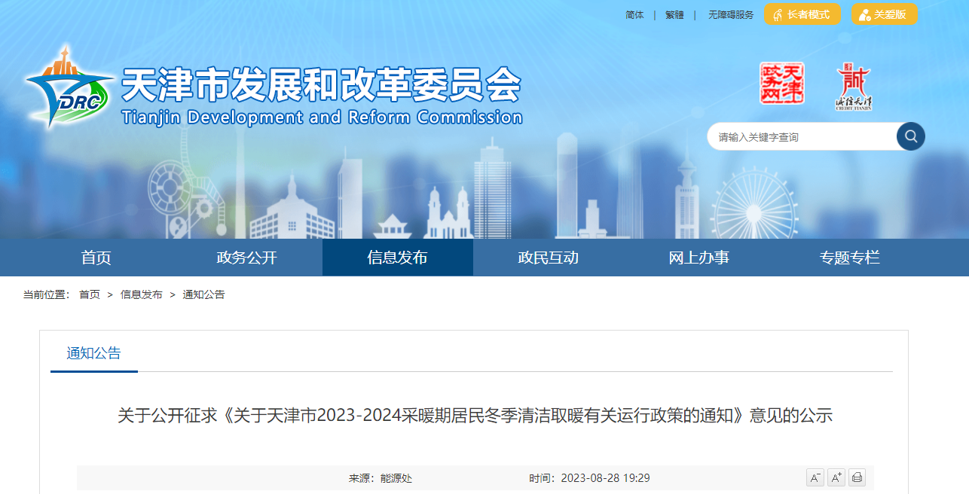Click the DRC commission logo
Image resolution: width=969 pixels, height=494 pixels.
coord(68,90)
